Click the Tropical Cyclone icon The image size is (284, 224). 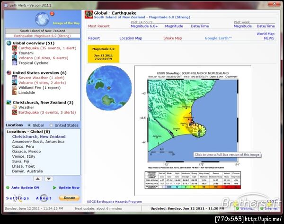tap(15, 63)
